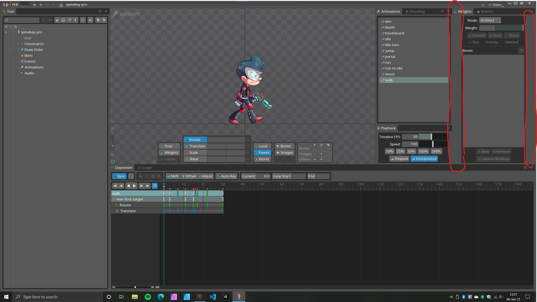Click the Offset button in Dopesheet

189,176
